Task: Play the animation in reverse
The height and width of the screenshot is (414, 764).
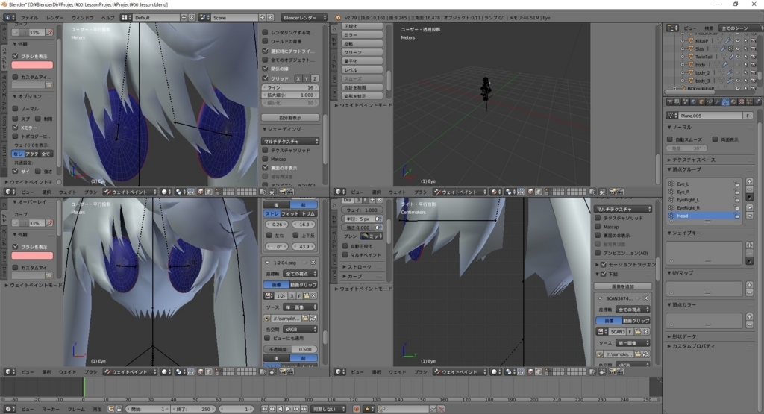Action: coord(281,409)
